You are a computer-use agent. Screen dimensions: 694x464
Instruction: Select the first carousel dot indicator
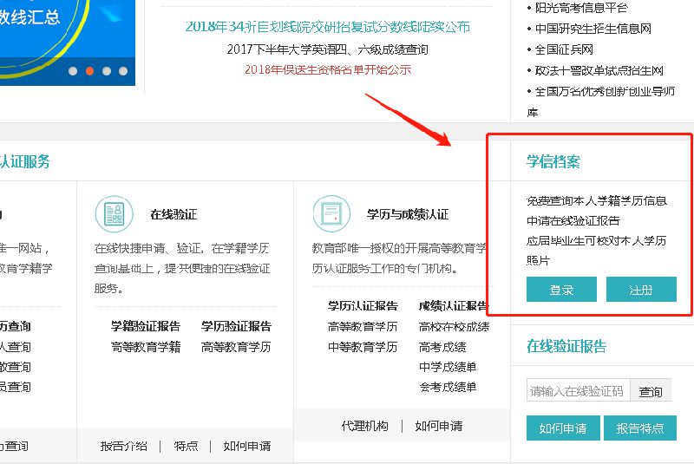(73, 71)
